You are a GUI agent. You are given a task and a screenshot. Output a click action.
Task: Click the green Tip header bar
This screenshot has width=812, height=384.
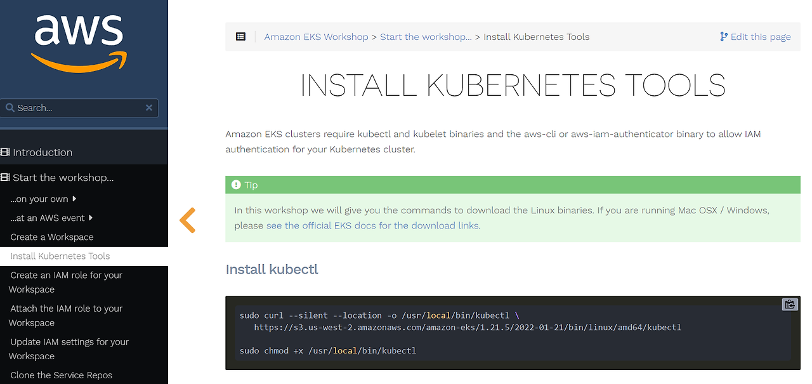point(513,185)
